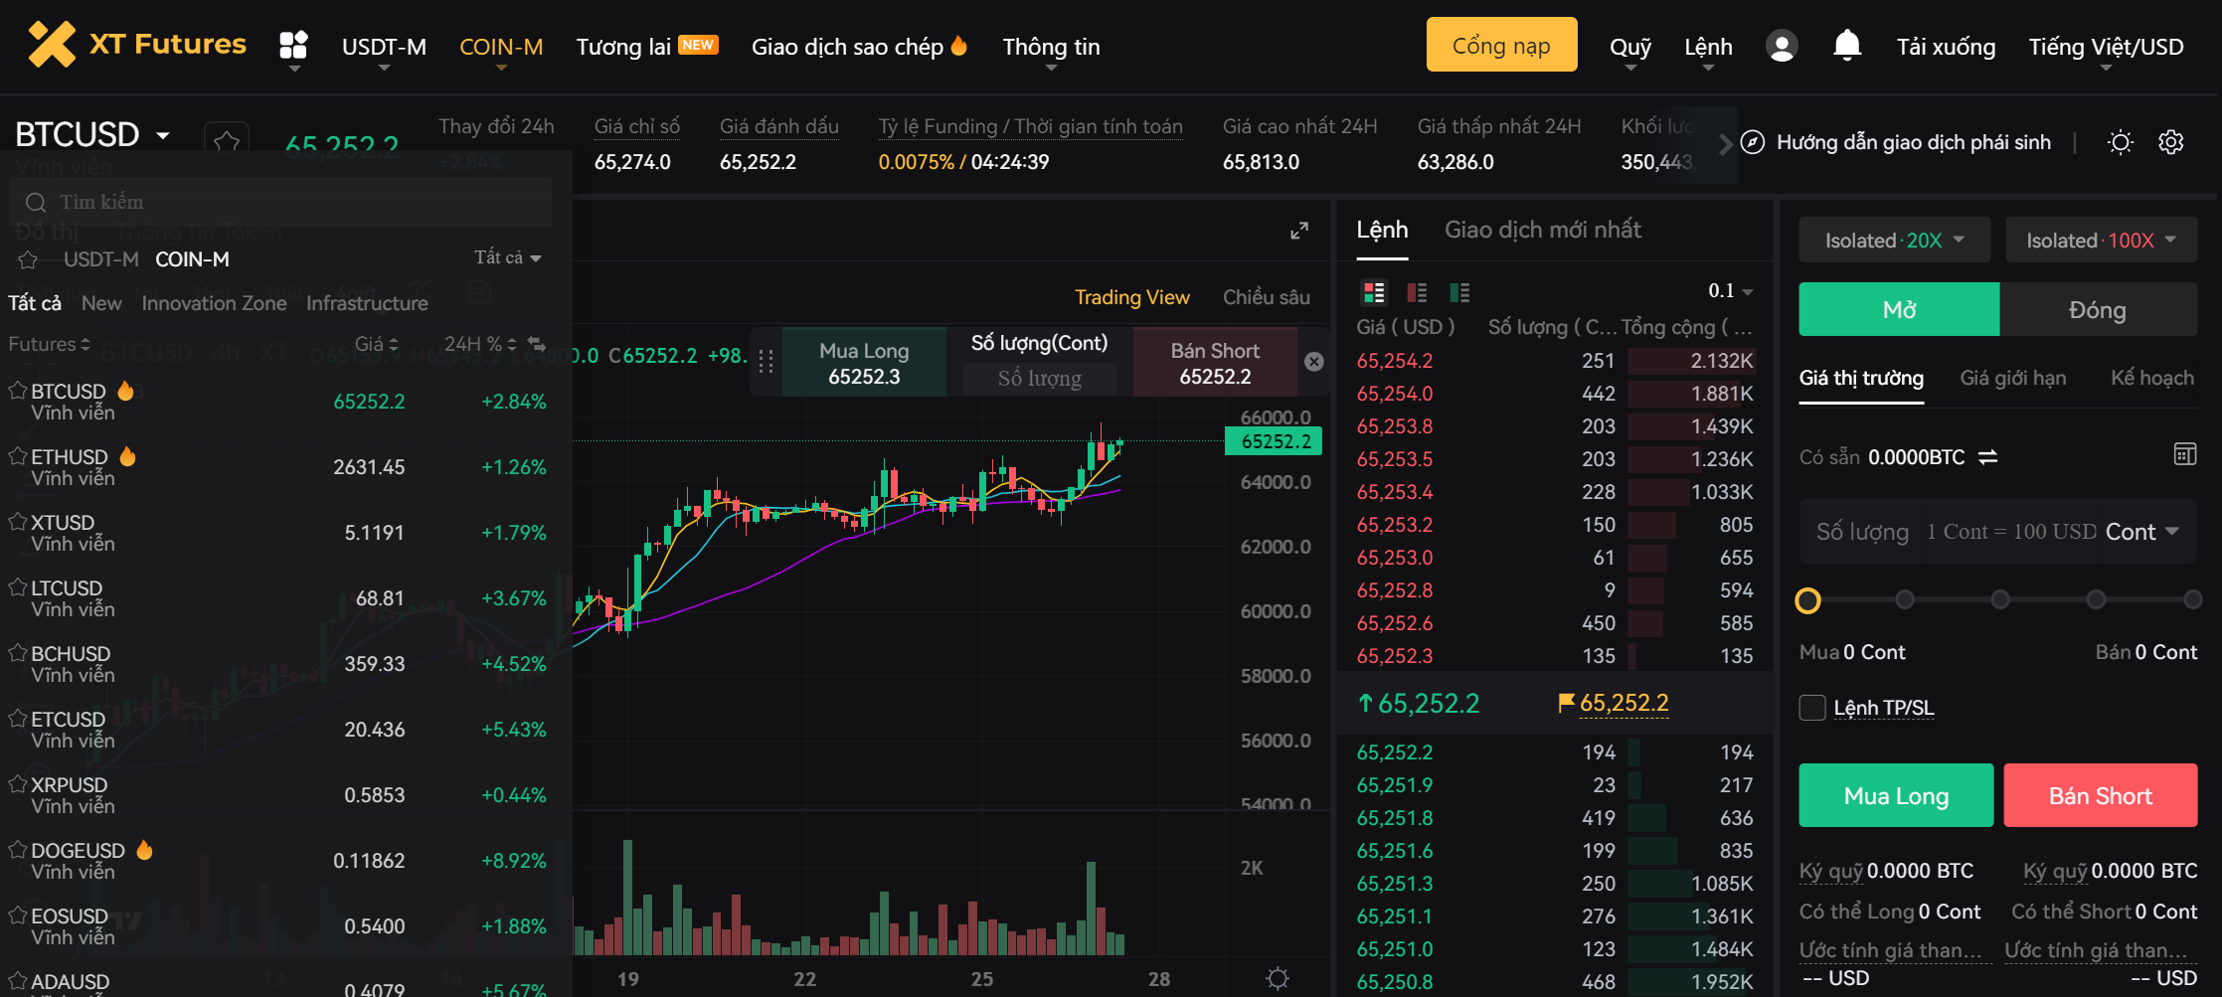Open the Tất cả filter dropdown
This screenshot has width=2222, height=997.
[508, 258]
